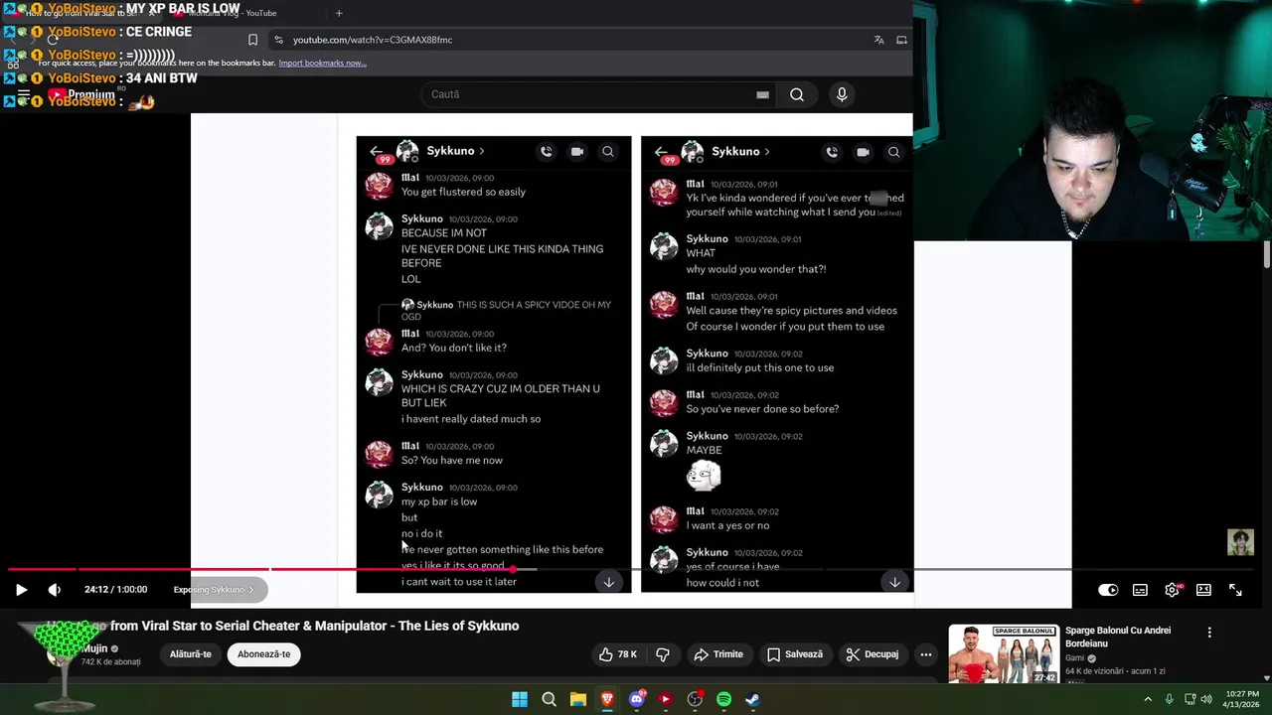Open Sparge Balonul recommended video thumbnail
1272x715 pixels.
1004,653
